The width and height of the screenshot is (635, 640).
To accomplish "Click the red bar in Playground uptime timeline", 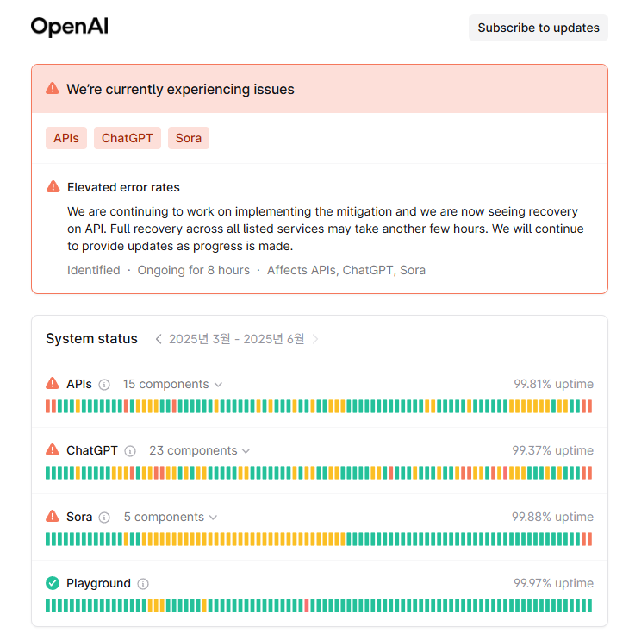I will (x=307, y=605).
